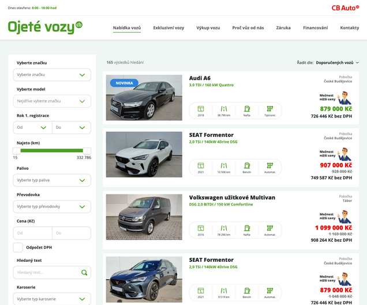Go to the Záruka page
Screen dimensions: 367x305
[283, 28]
